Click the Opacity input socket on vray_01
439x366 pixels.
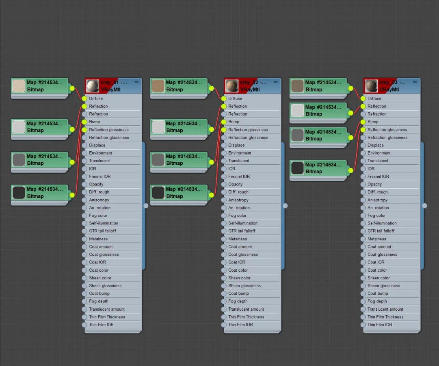[84, 184]
